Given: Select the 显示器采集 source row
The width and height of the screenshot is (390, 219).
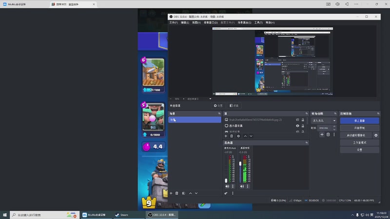Looking at the screenshot, I should pyautogui.click(x=265, y=126).
